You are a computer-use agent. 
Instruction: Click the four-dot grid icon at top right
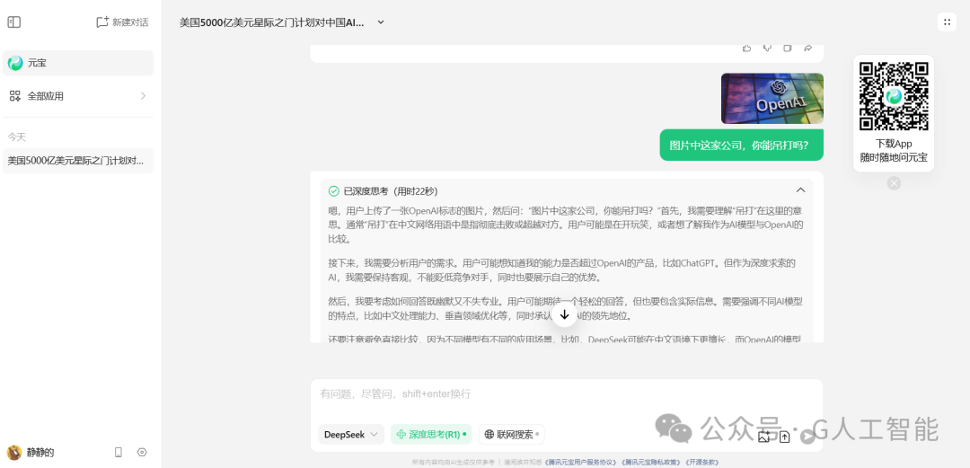tap(947, 22)
